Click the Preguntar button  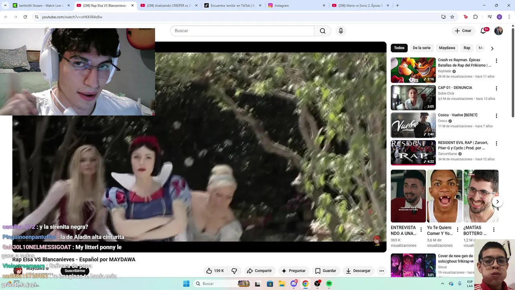(x=293, y=271)
